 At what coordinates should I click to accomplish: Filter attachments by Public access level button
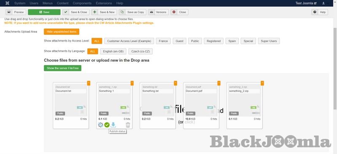click(x=195, y=41)
